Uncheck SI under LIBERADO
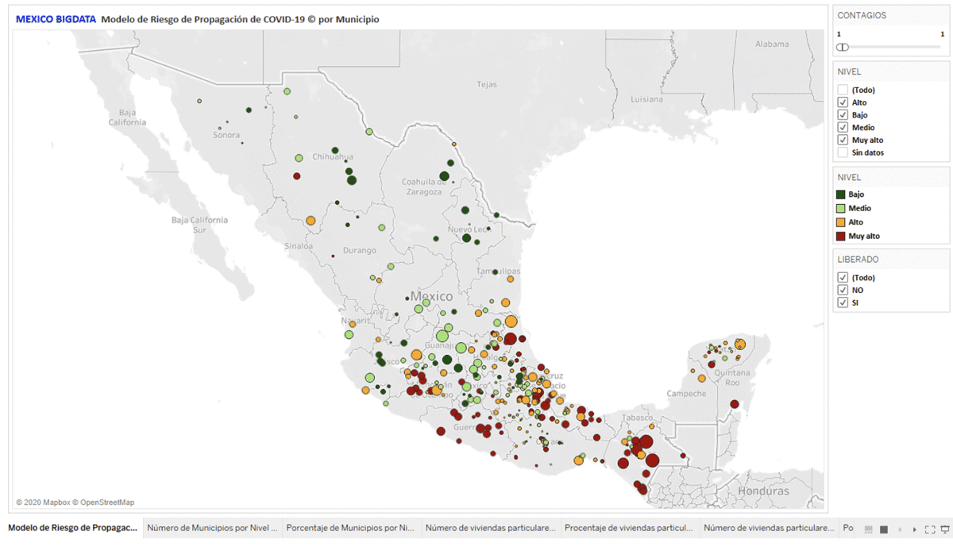The image size is (953, 547). tap(843, 302)
